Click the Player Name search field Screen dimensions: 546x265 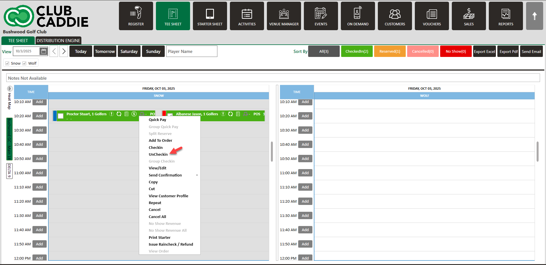(x=191, y=52)
